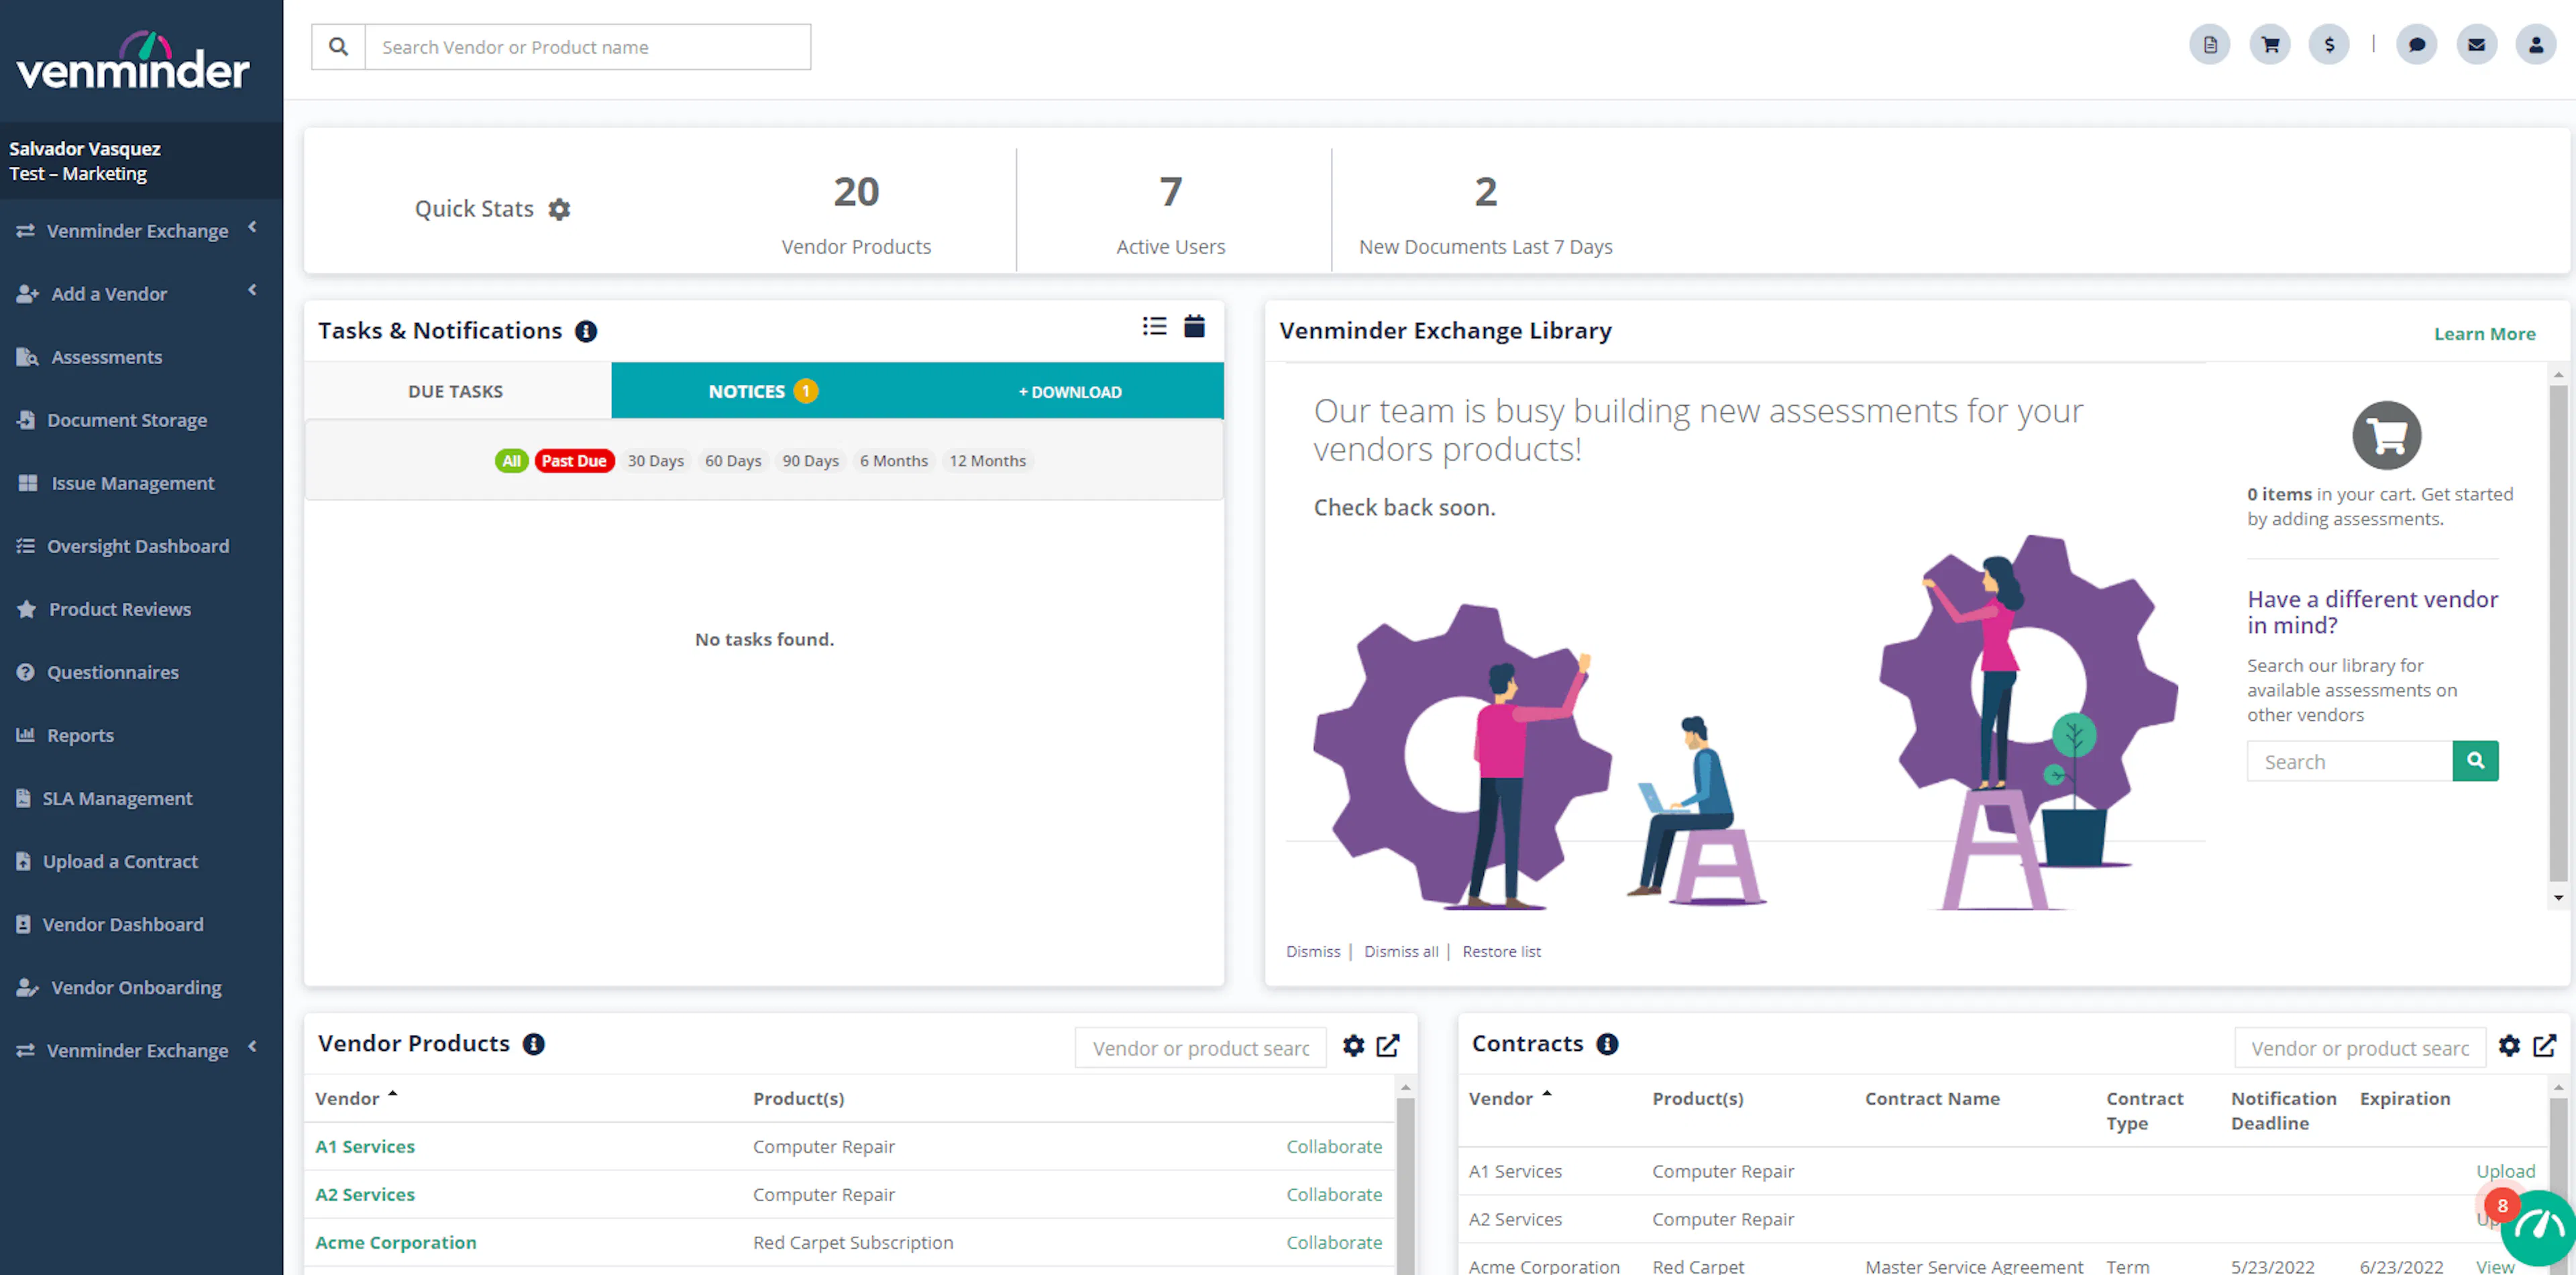Open the mail envelope icon at top right

2477,44
